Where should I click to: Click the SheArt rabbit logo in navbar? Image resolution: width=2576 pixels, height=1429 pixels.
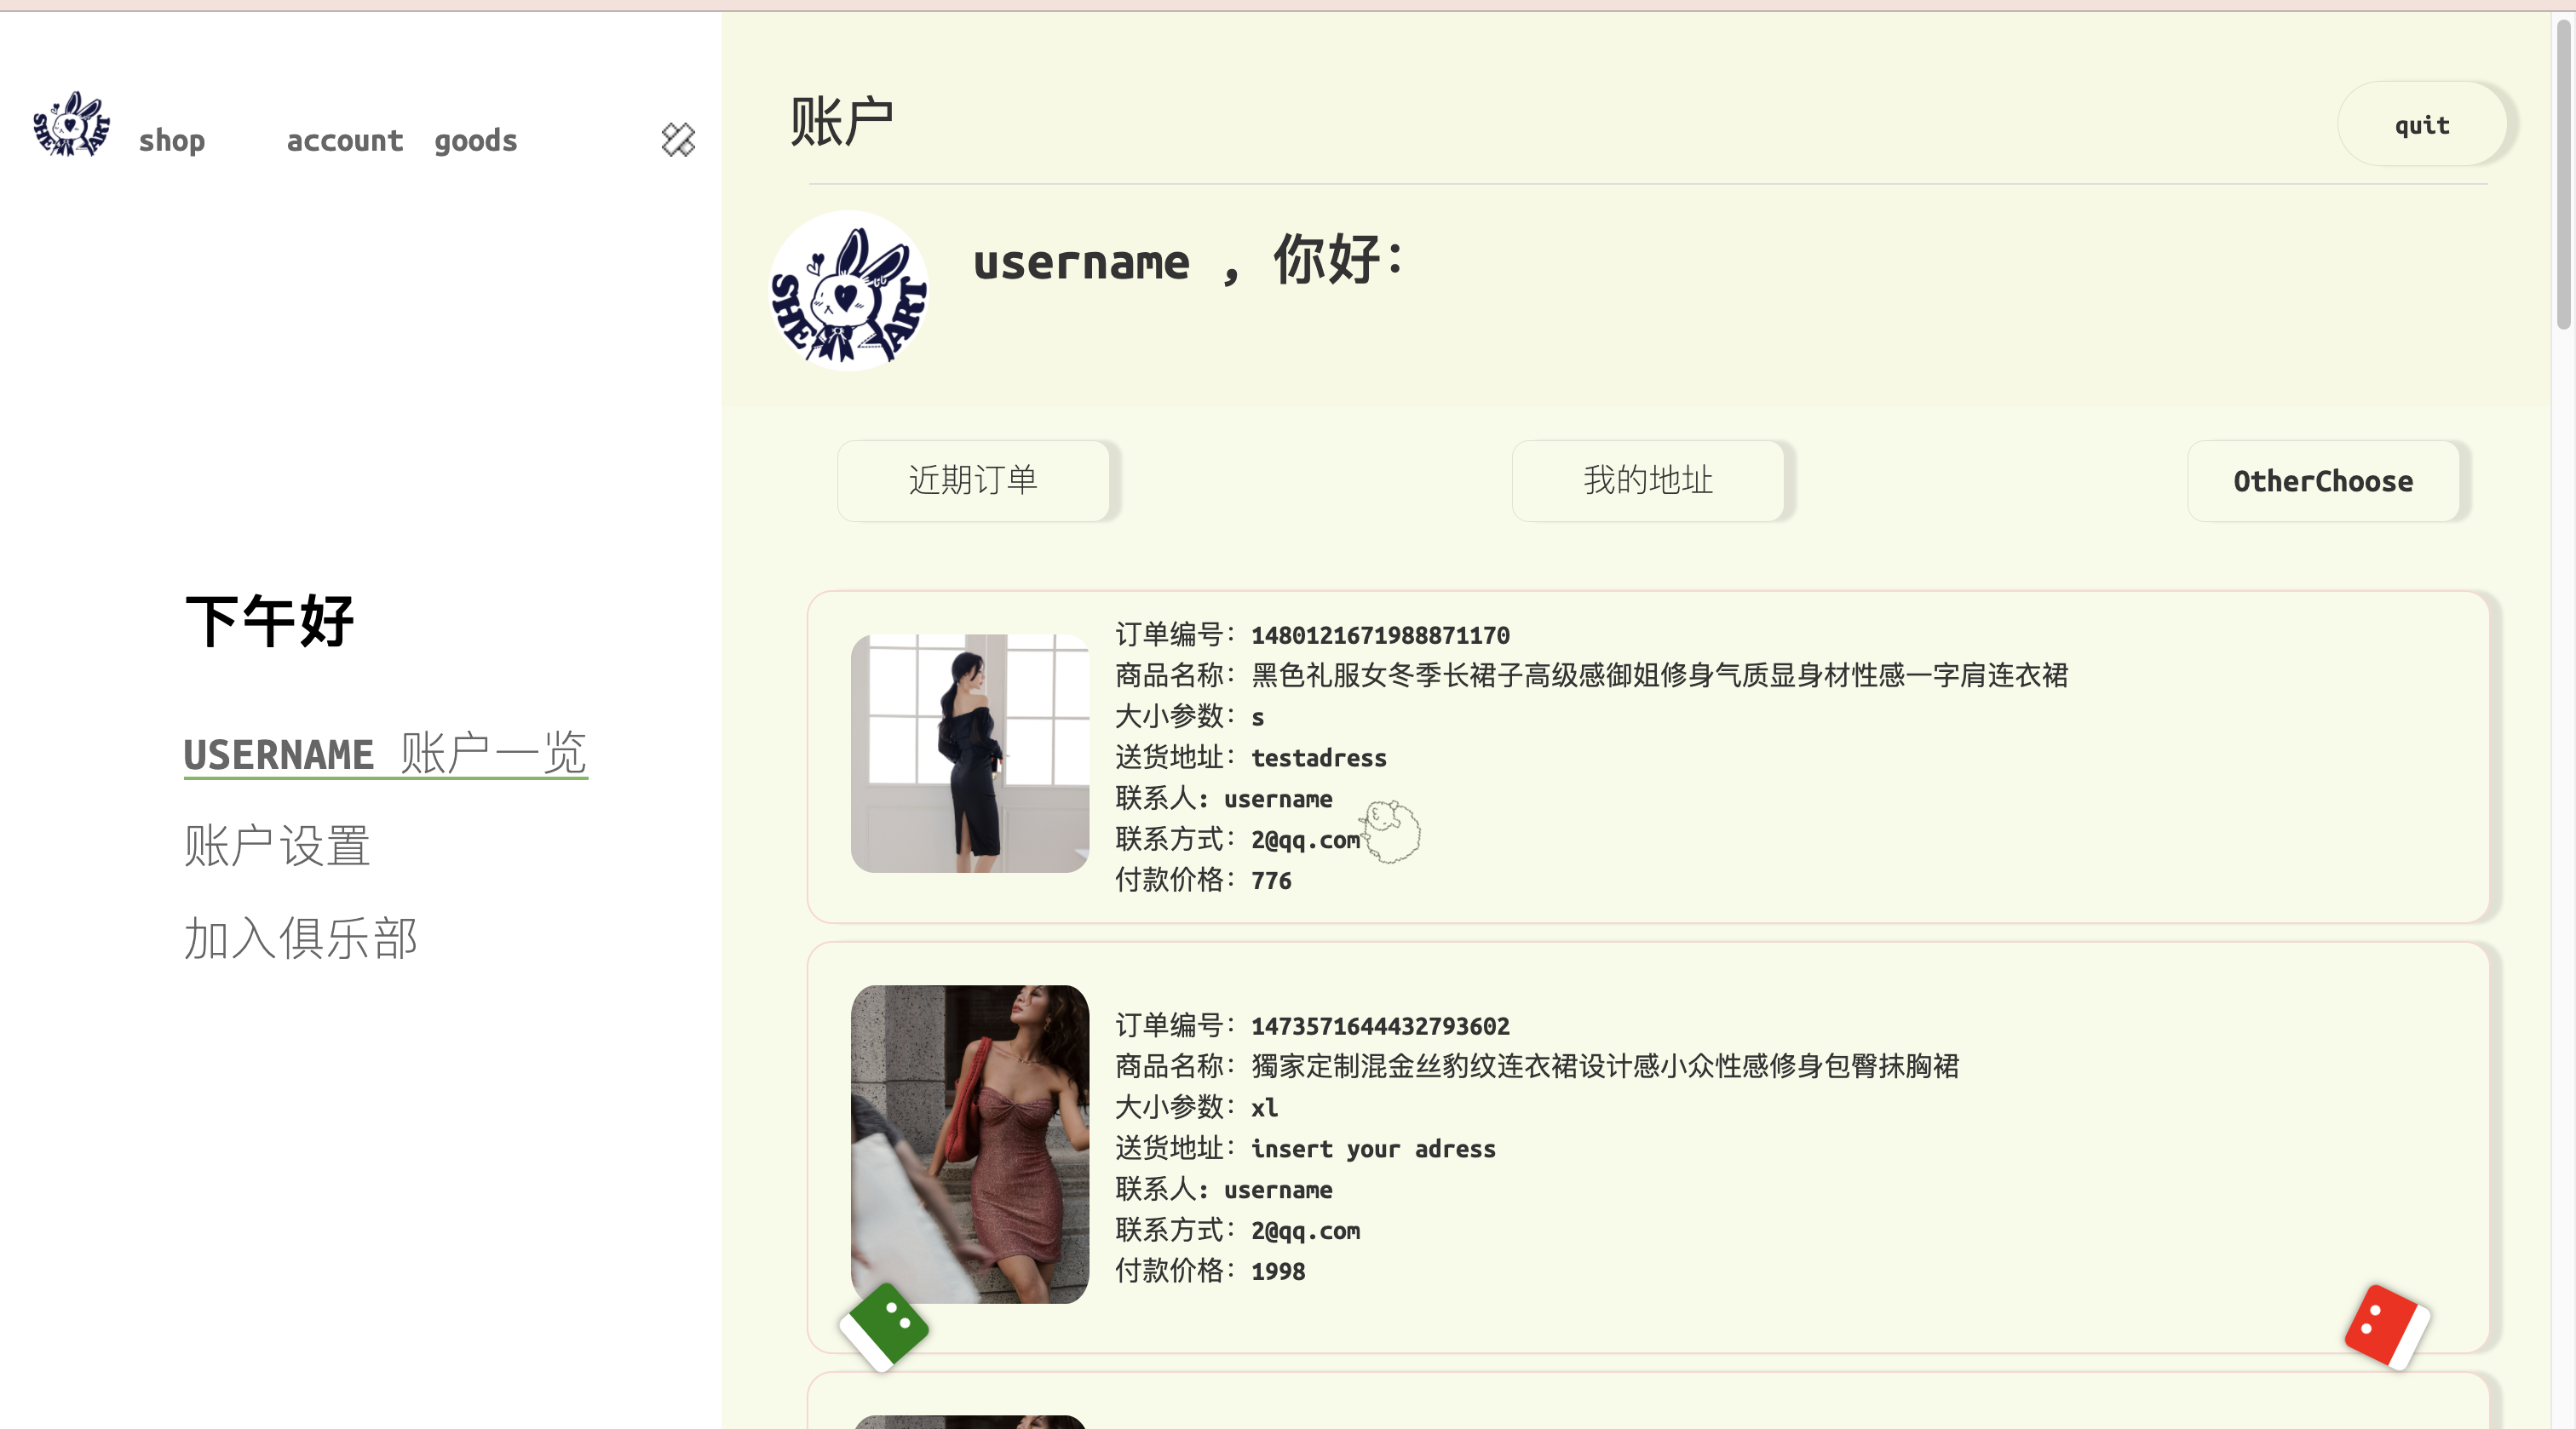coord(71,125)
